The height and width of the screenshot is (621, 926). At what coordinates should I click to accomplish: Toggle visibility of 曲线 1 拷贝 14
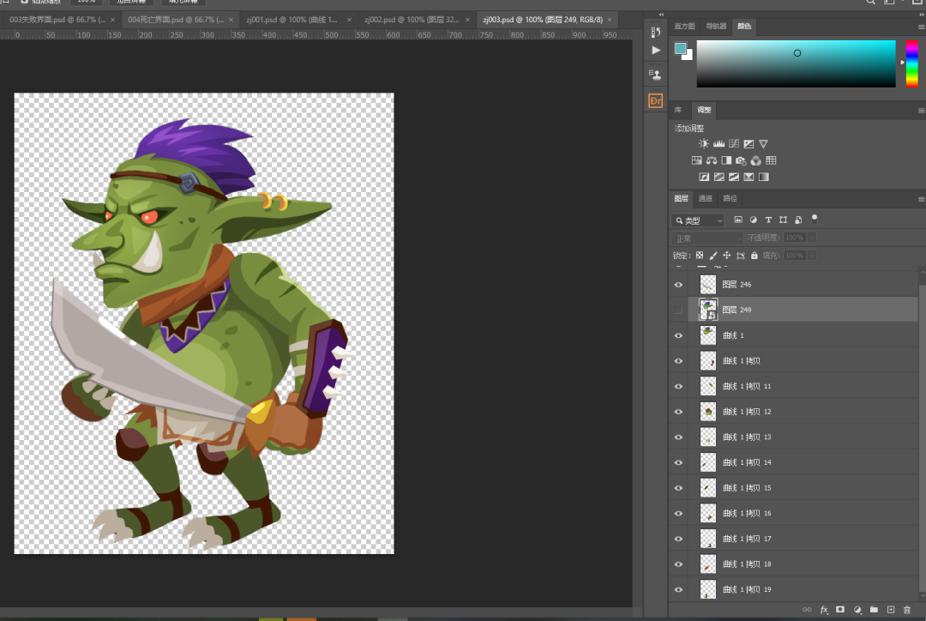click(x=678, y=462)
